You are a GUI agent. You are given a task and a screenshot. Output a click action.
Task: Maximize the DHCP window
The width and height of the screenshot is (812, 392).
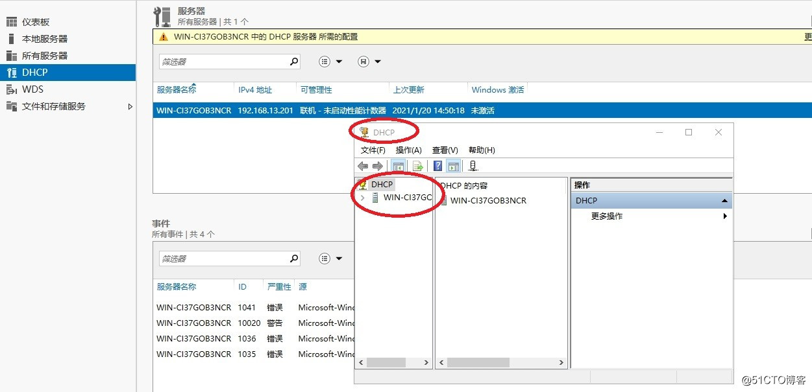click(689, 132)
